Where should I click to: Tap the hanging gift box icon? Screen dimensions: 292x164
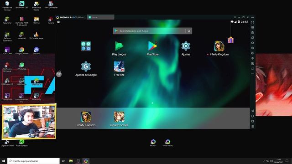tap(231, 40)
